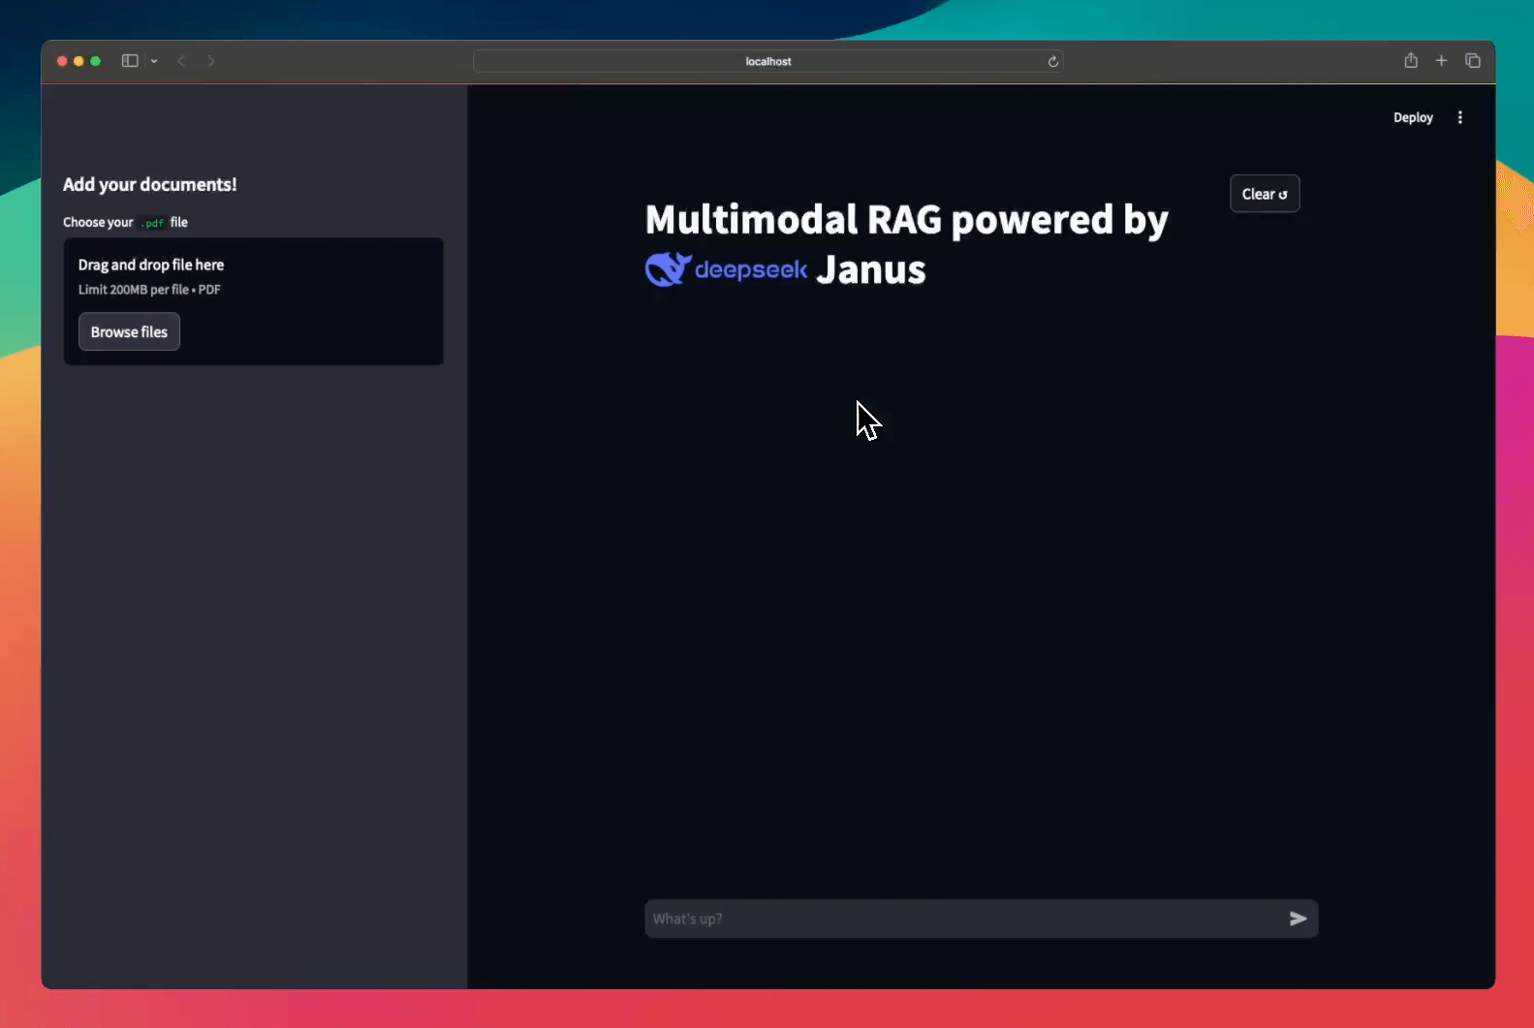1534x1028 pixels.
Task: Click the Limit 200MB per file text
Action: coord(149,290)
